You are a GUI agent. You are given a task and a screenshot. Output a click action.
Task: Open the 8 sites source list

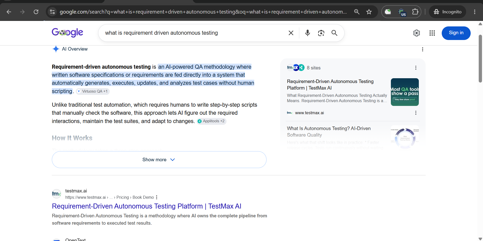click(x=304, y=68)
